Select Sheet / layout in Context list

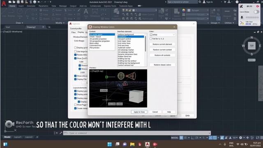point(95,37)
